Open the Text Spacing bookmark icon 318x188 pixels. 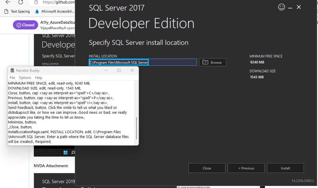coord(6,11)
